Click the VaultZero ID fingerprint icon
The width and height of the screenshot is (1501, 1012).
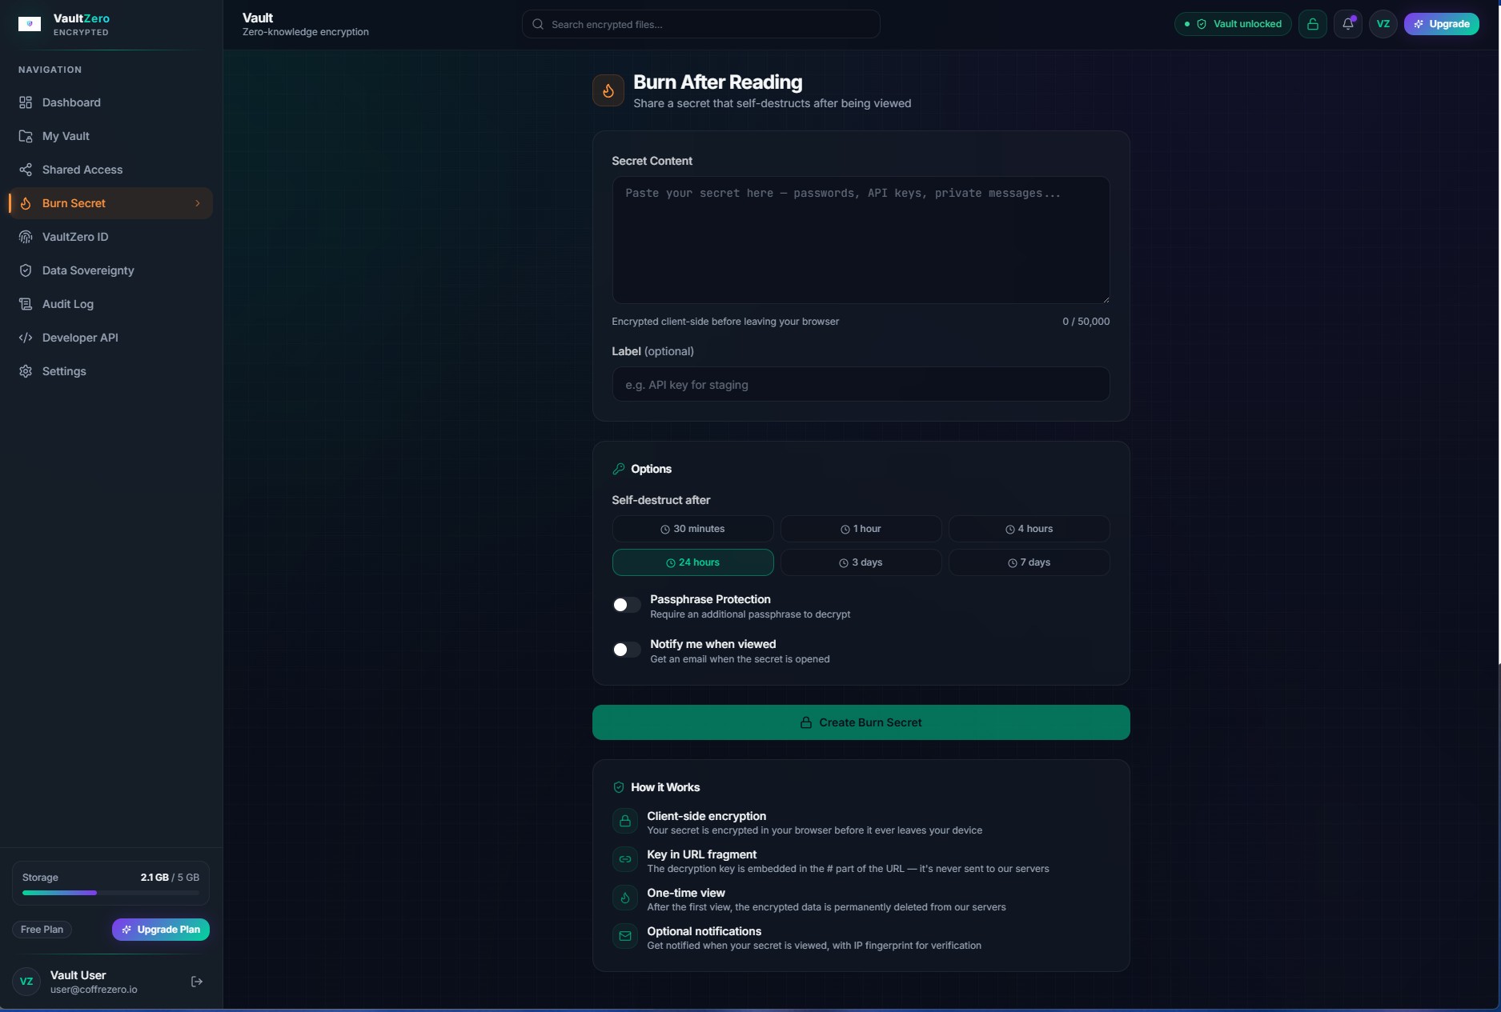26,237
